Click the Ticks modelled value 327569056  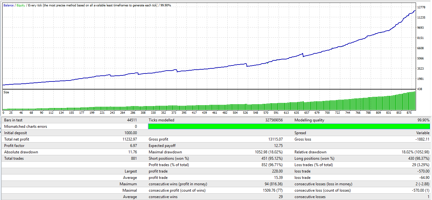[x=272, y=120]
